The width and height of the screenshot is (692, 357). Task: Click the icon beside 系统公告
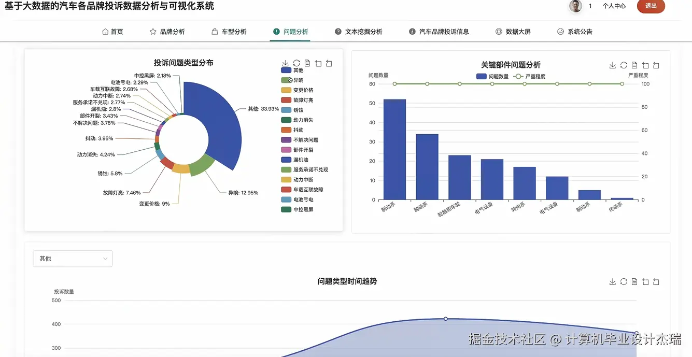[560, 32]
